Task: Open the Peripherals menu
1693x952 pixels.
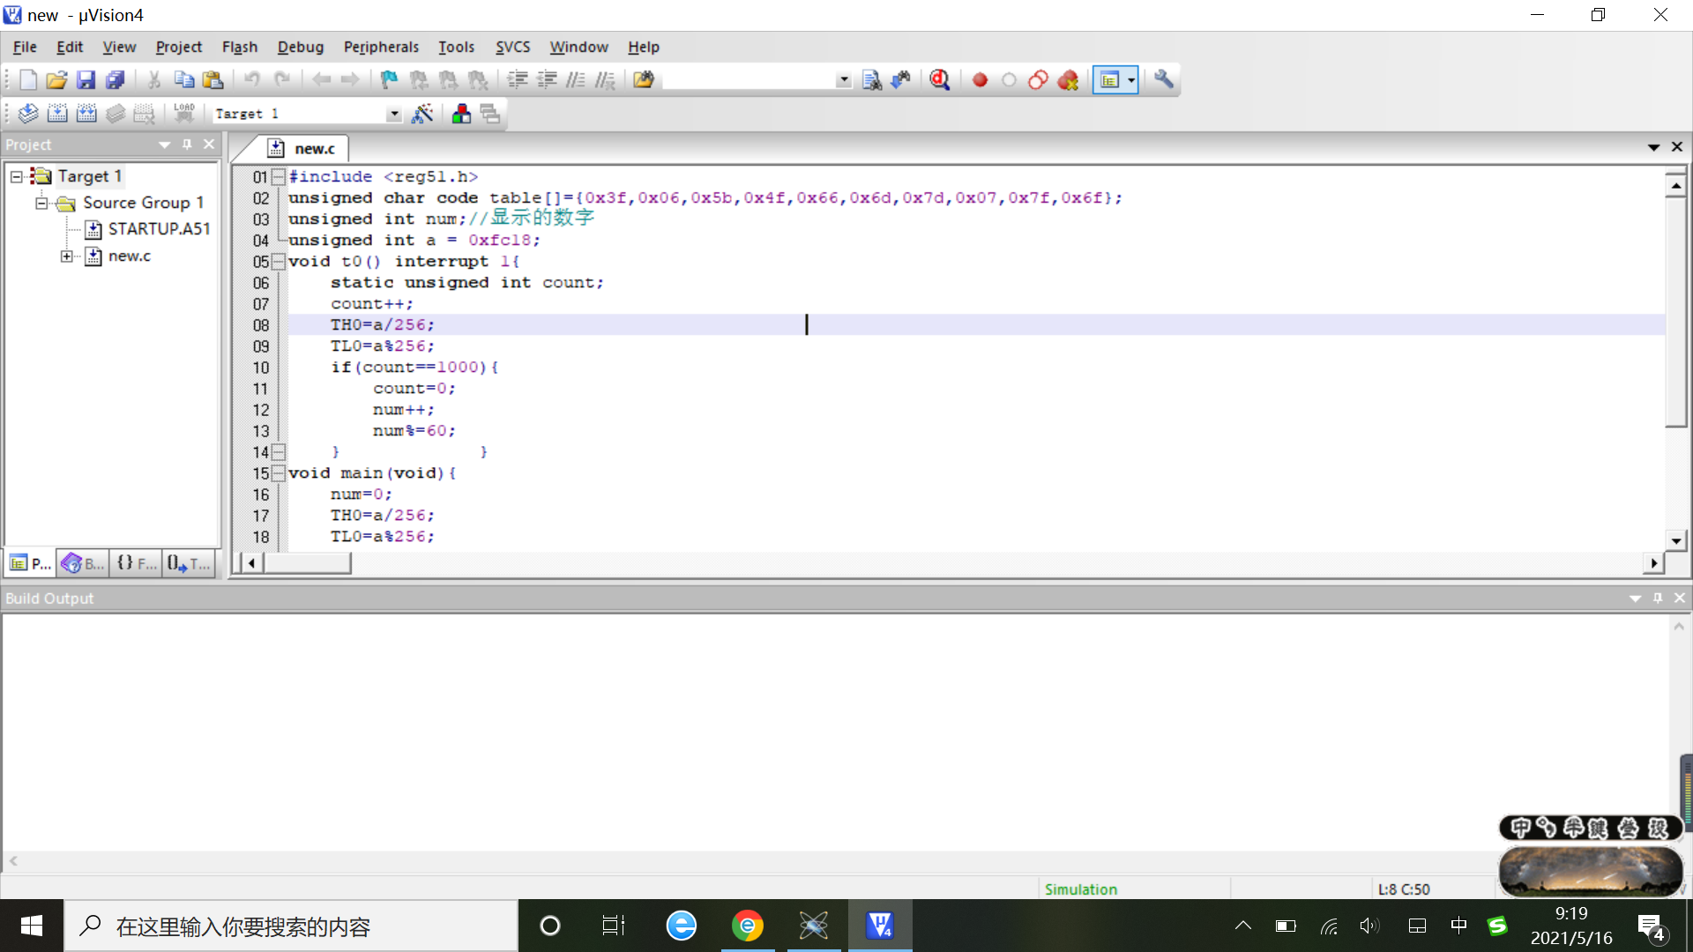Action: point(381,48)
